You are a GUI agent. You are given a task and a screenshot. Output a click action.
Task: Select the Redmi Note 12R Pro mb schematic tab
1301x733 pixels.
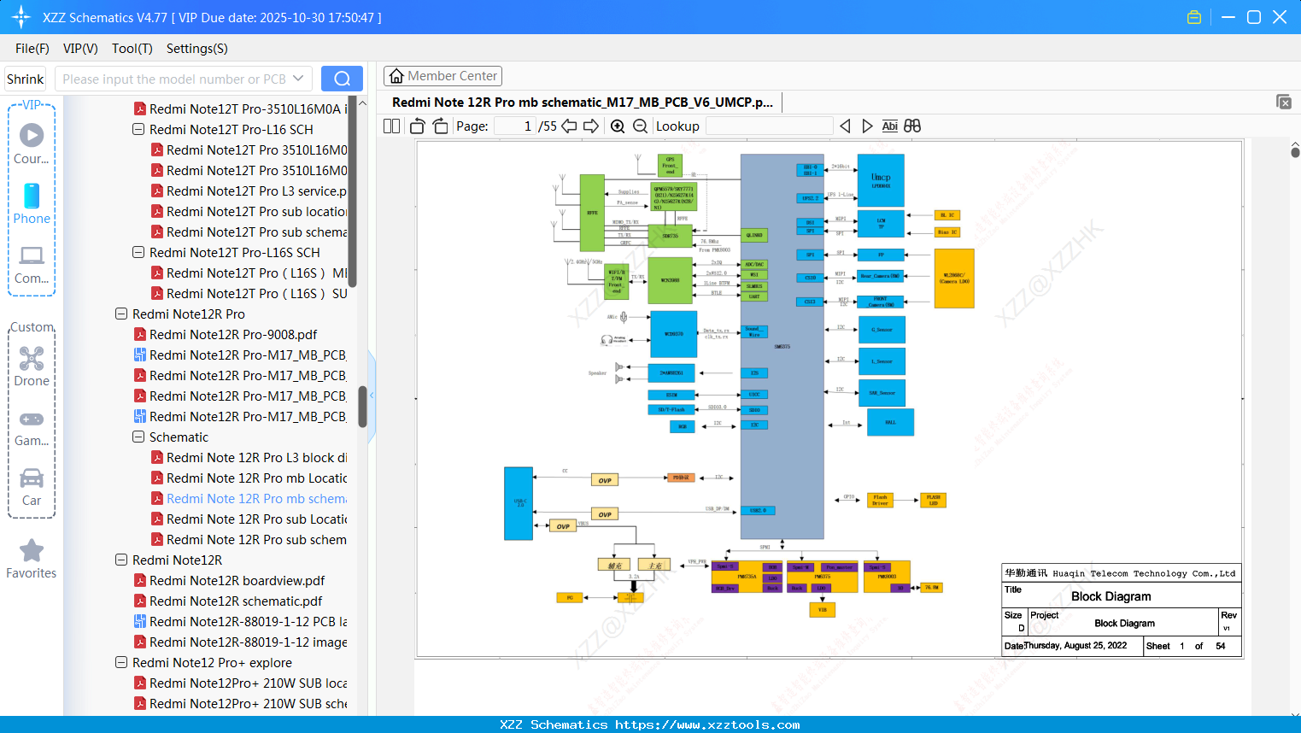coord(583,103)
